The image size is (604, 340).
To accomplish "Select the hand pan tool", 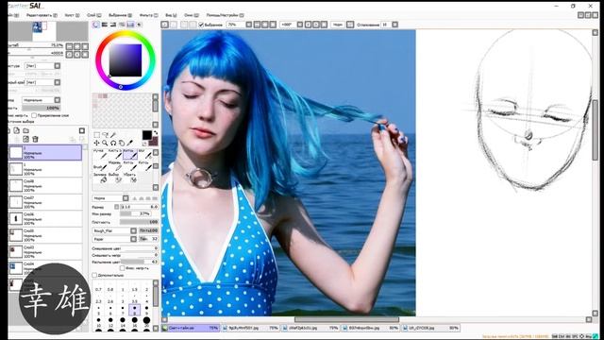I will pyautogui.click(x=122, y=143).
